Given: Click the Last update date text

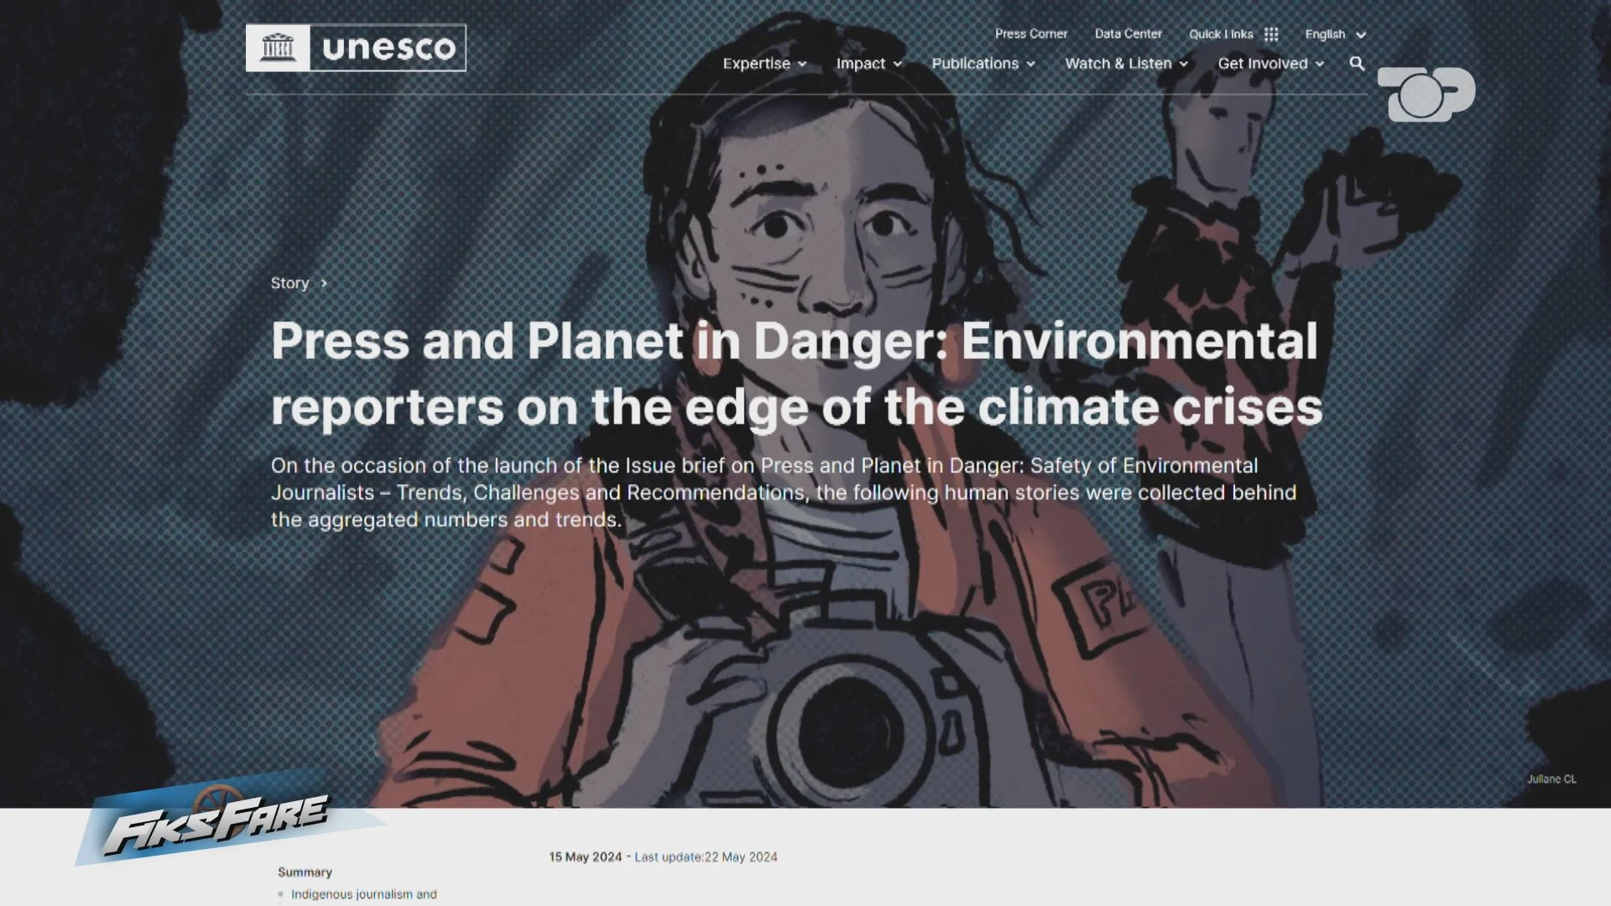Looking at the screenshot, I should click(706, 857).
